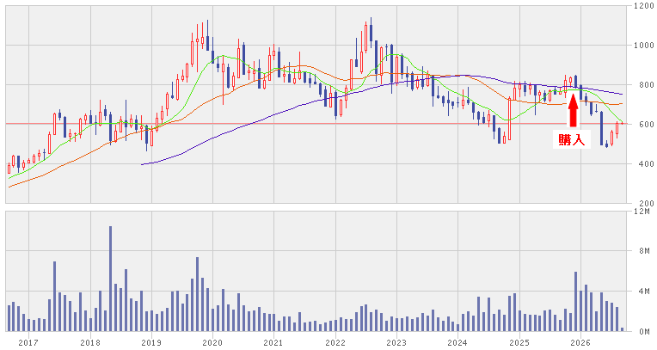Click the 2023 year label on the time axis
Image resolution: width=657 pixels, height=350 pixels.
[x=396, y=343]
